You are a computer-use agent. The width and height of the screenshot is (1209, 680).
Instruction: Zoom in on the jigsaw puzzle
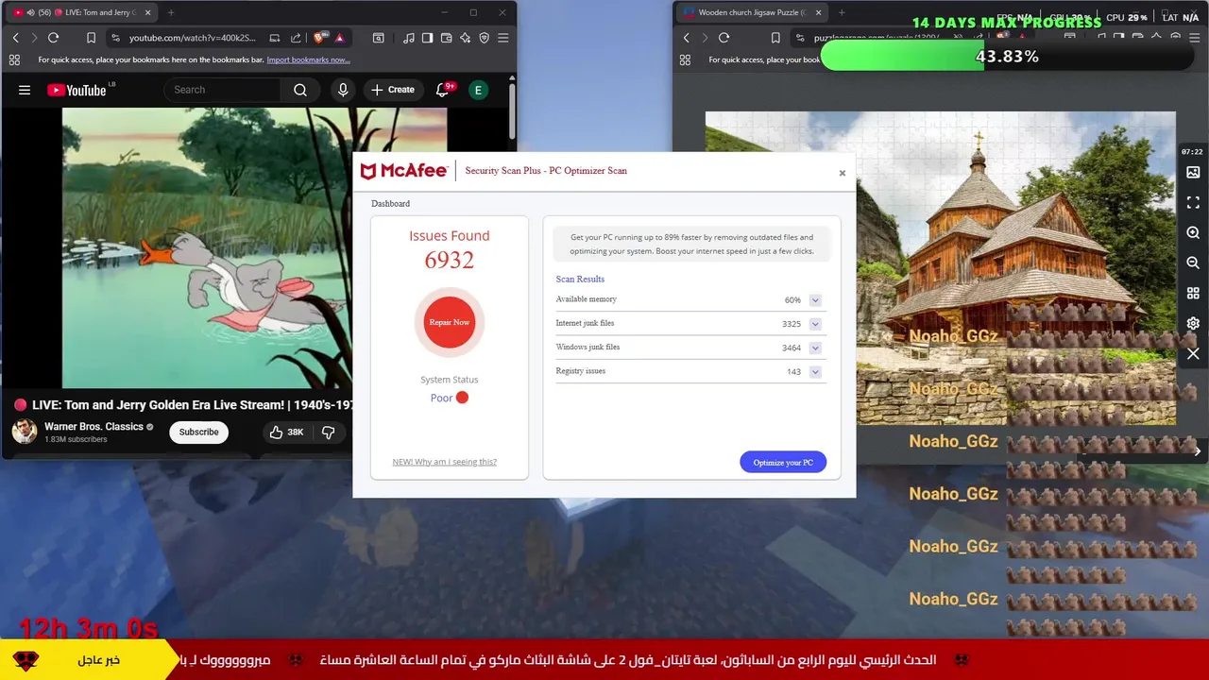pyautogui.click(x=1193, y=233)
